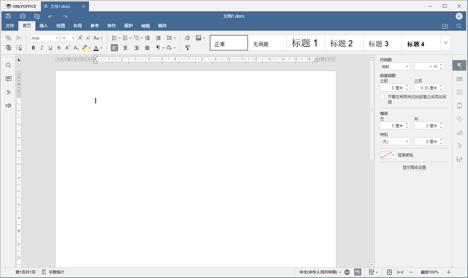This screenshot has width=468, height=278.
Task: Toggle spell checking in status bar
Action: (358, 272)
